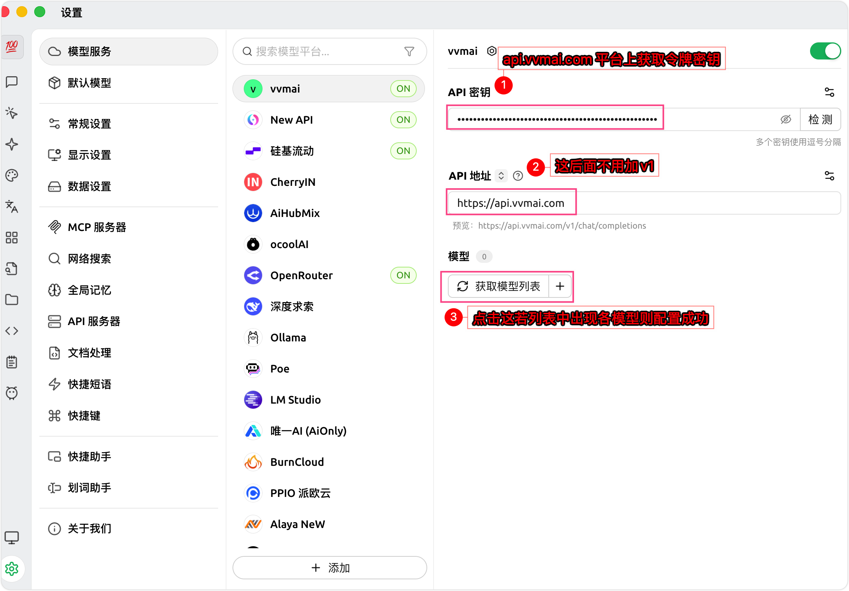Open the owl-face icon in sidebar
This screenshot has width=849, height=591.
[12, 393]
